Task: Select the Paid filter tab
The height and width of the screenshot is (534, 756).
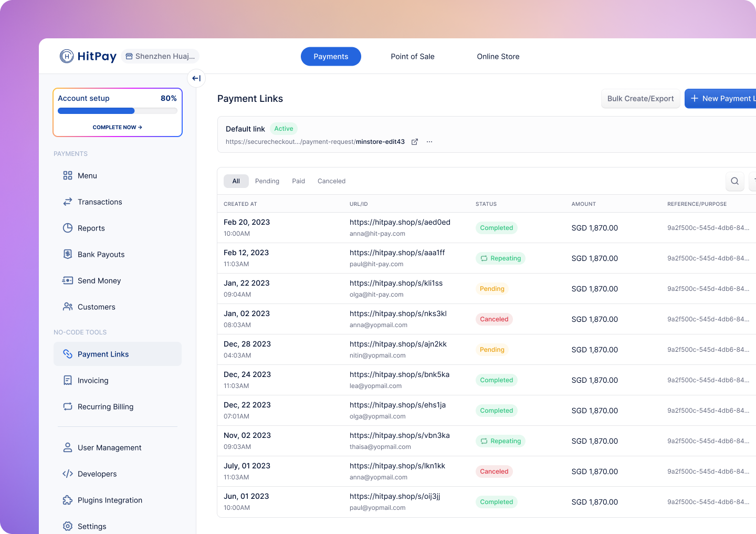Action: pyautogui.click(x=299, y=181)
